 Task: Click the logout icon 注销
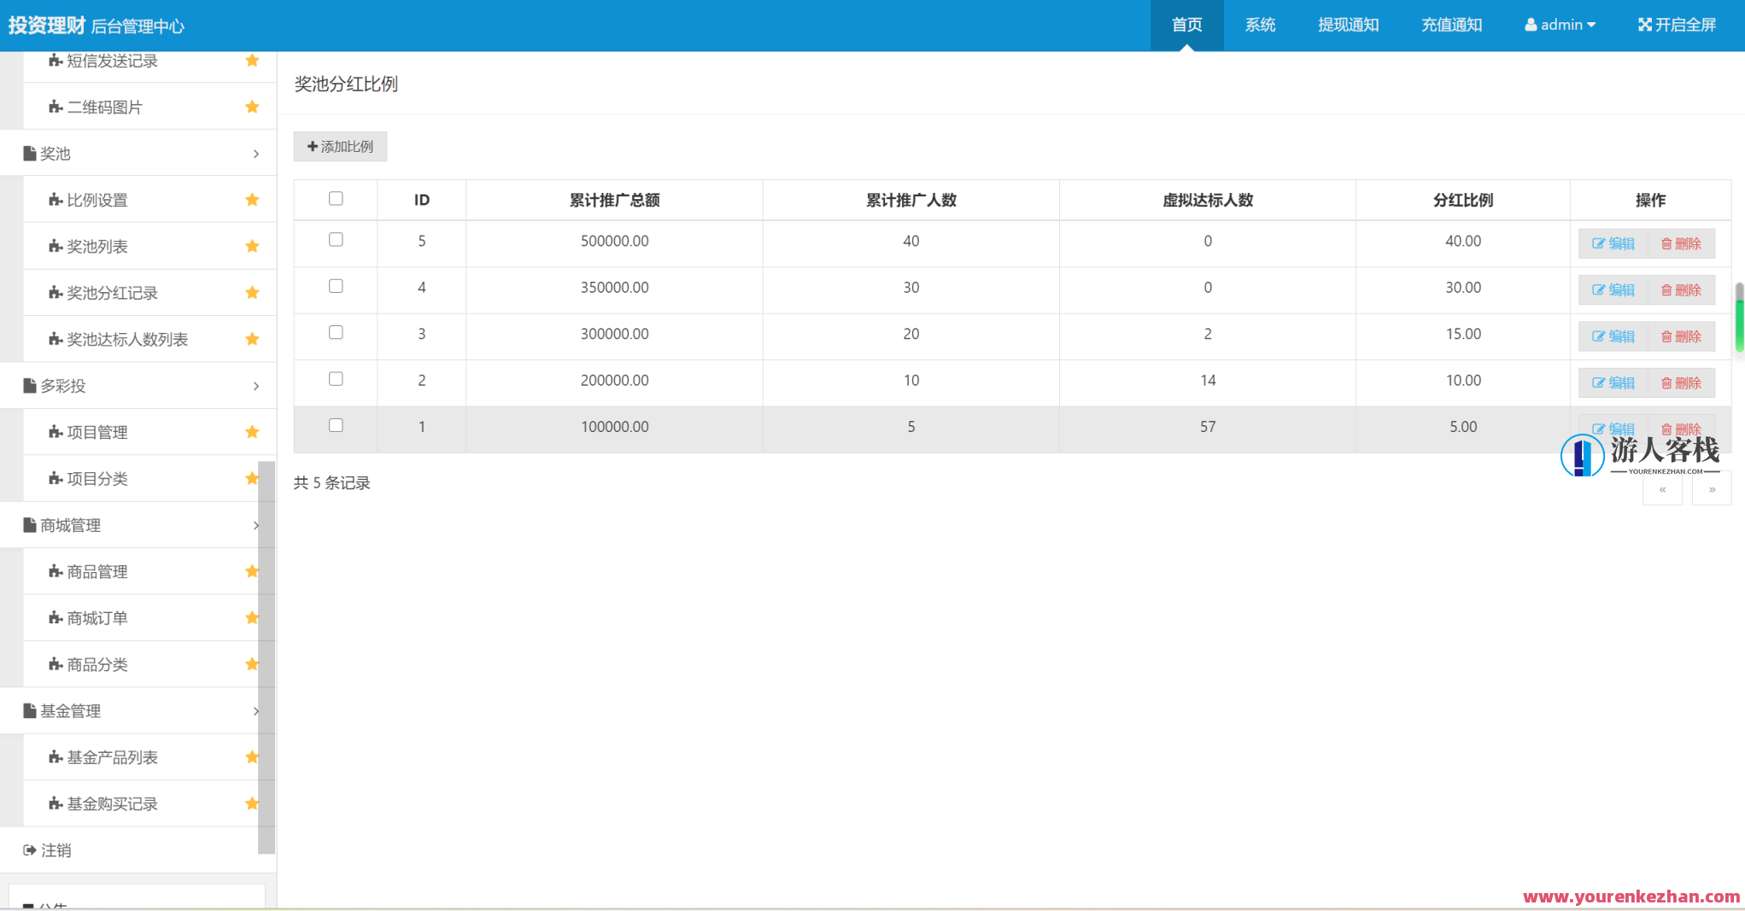tap(30, 850)
